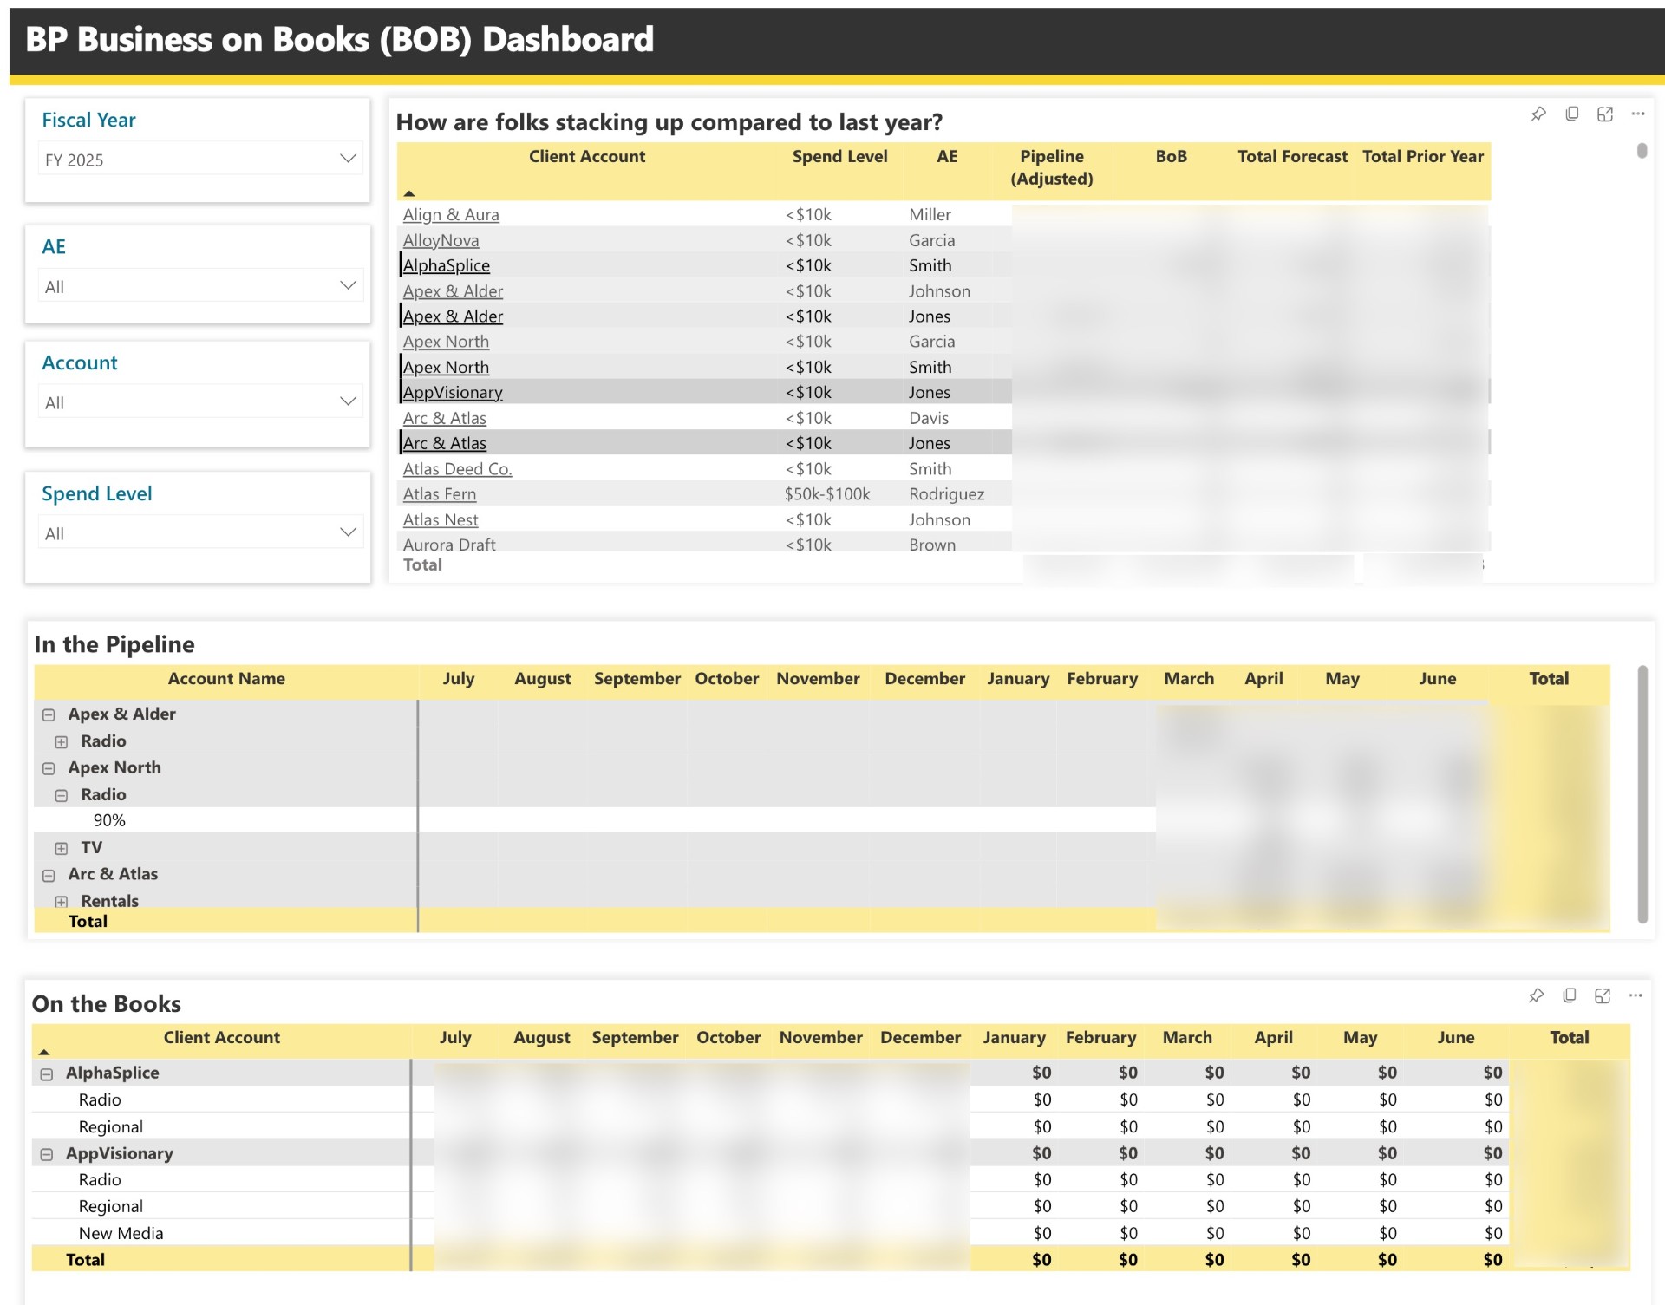Sort by Total Forecast column header
The image size is (1665, 1305).
point(1292,156)
